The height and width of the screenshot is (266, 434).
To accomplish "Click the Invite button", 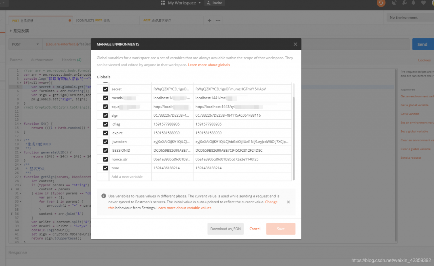I will (215, 3).
